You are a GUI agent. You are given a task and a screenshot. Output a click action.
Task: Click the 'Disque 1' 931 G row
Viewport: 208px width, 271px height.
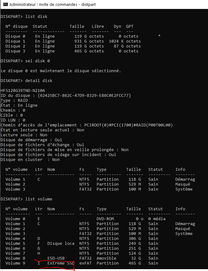coord(73,41)
